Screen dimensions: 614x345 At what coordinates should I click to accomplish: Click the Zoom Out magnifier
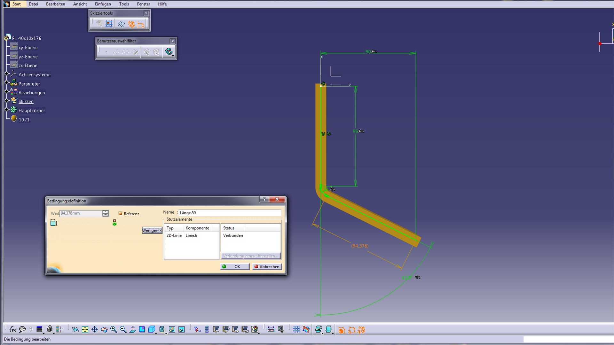coord(123,329)
